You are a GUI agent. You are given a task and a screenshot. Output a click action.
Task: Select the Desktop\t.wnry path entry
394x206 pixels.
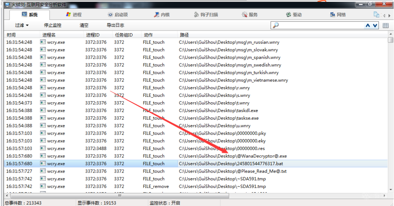point(214,103)
